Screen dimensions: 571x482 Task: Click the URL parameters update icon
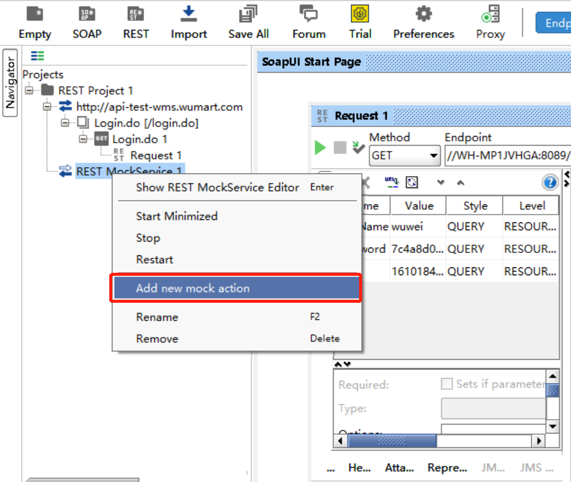391,182
